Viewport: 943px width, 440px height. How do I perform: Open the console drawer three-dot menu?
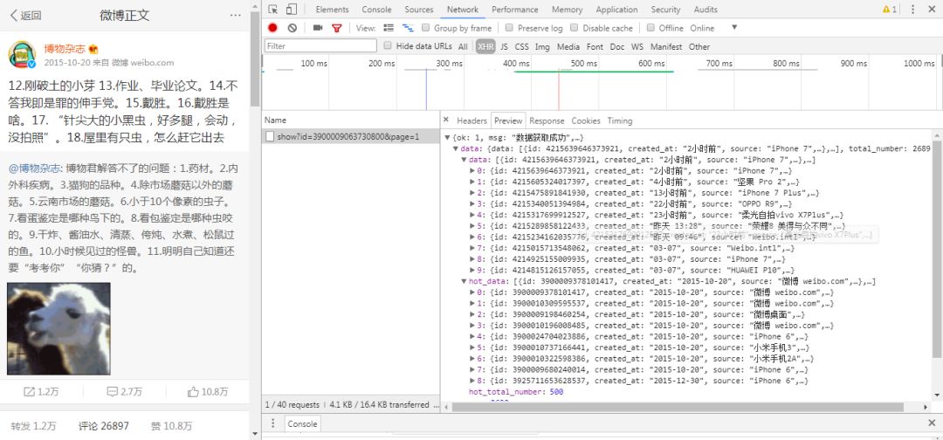coord(273,423)
